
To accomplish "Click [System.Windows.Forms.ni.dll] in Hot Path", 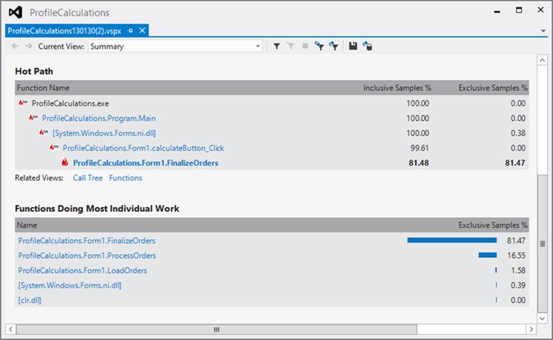I will [x=104, y=133].
